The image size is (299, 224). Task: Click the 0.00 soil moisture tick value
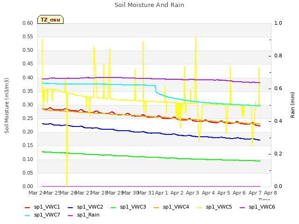pyautogui.click(x=28, y=187)
